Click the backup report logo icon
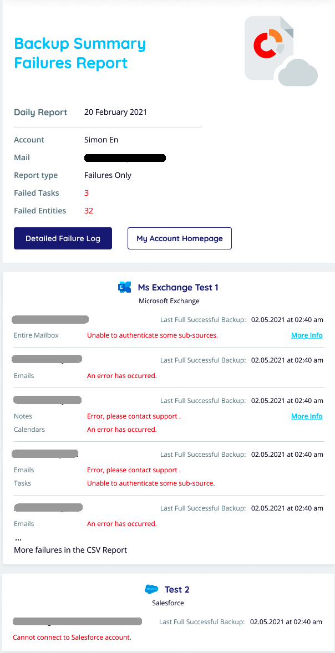 [281, 51]
